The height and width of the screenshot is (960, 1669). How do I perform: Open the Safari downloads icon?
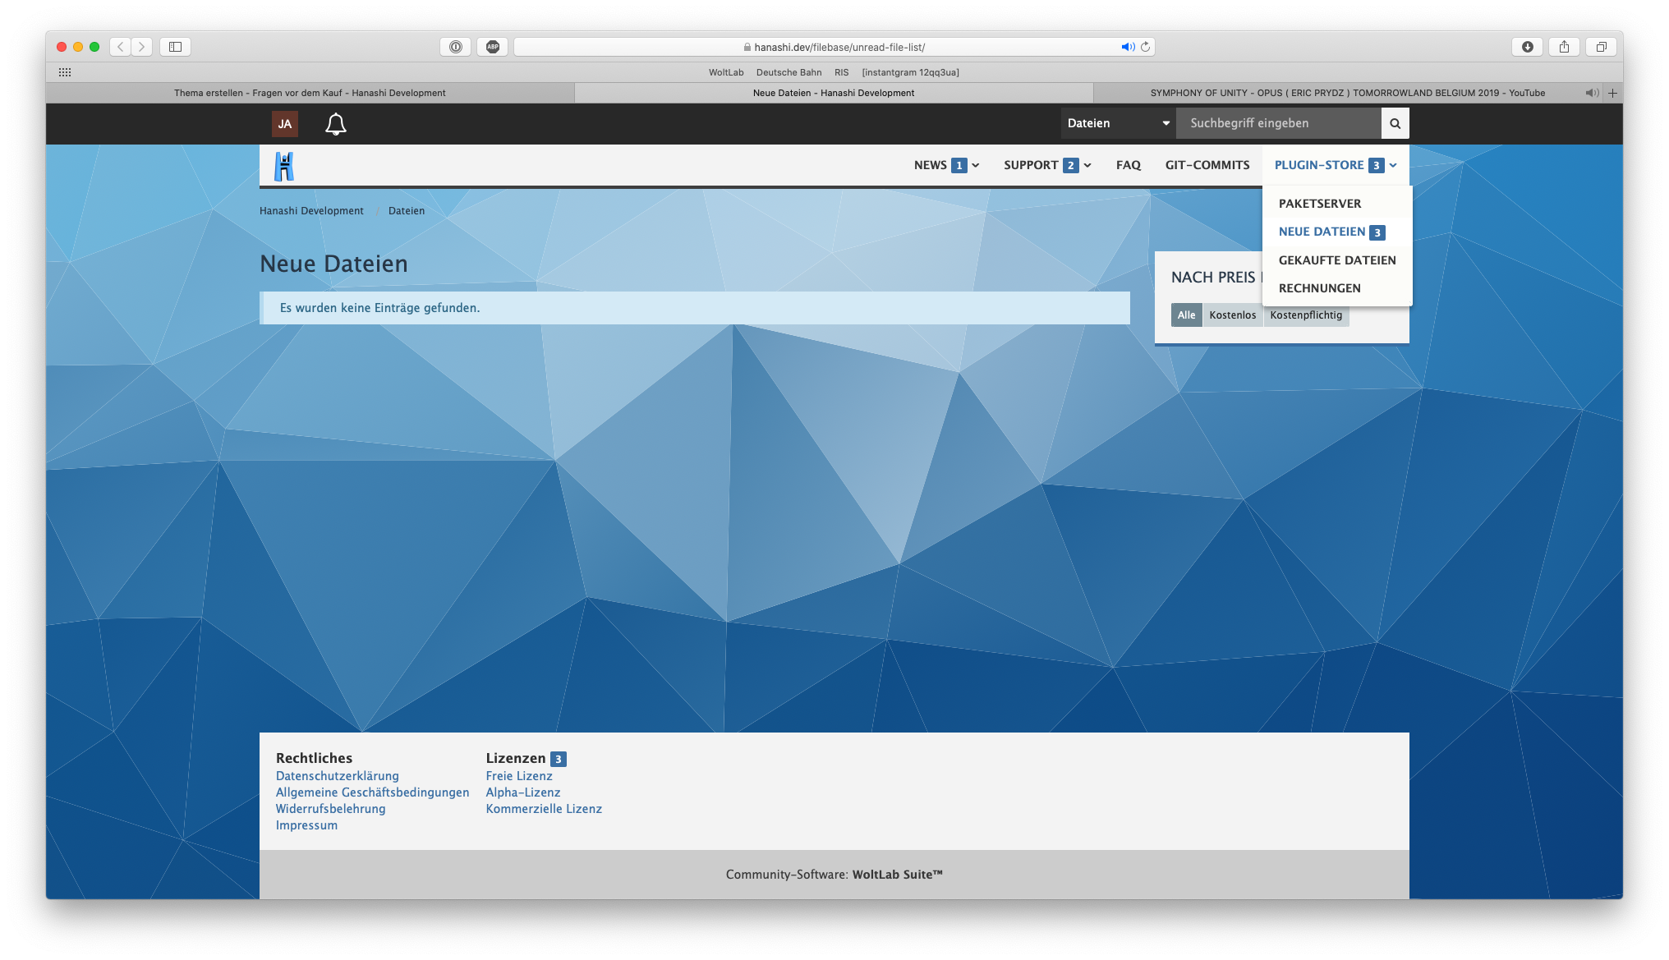click(1527, 47)
